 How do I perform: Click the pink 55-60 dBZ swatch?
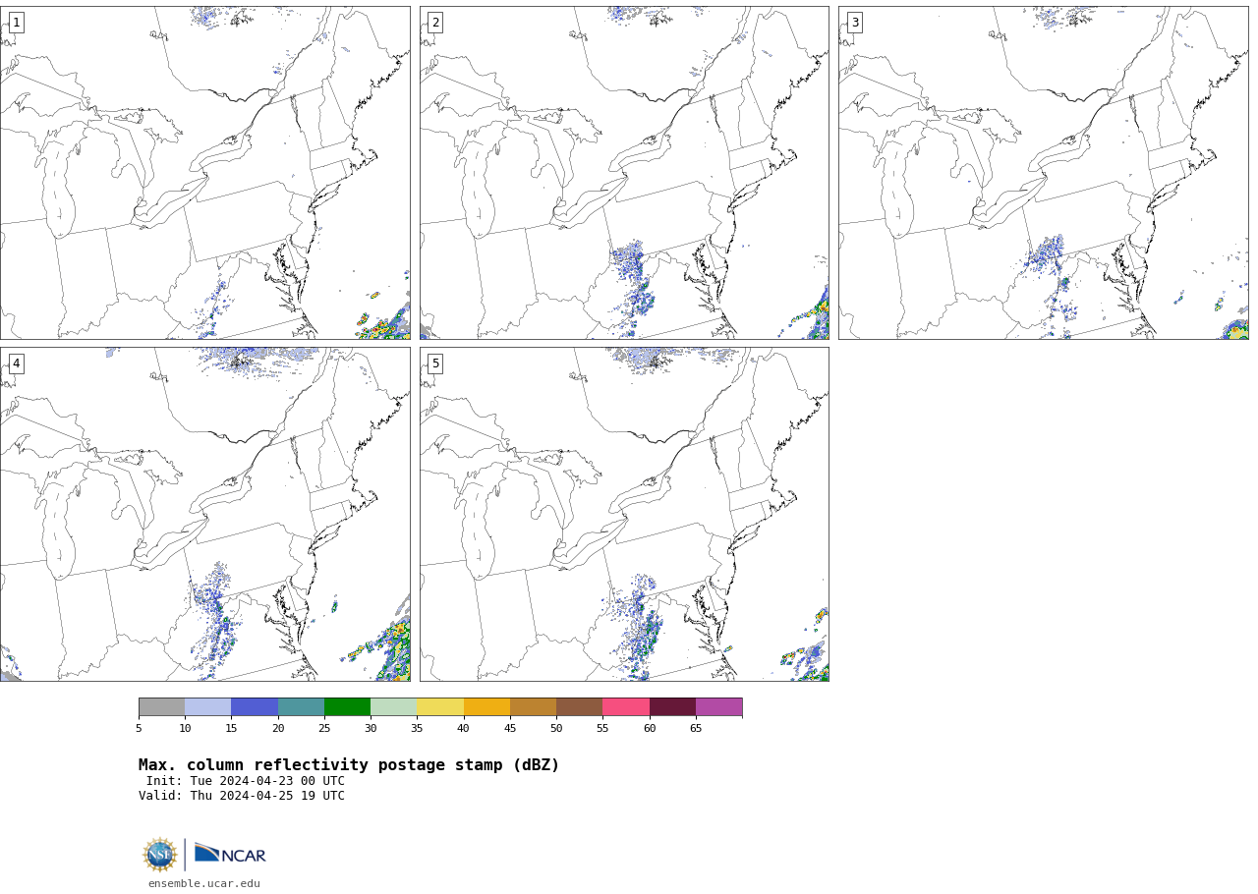[626, 707]
